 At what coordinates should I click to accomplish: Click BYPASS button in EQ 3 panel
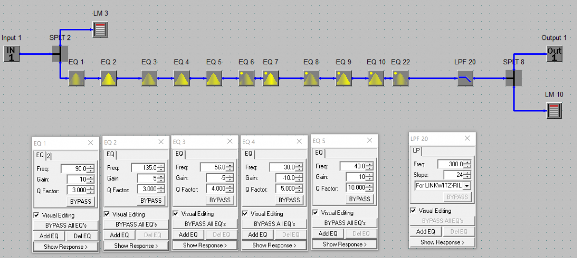(x=220, y=200)
